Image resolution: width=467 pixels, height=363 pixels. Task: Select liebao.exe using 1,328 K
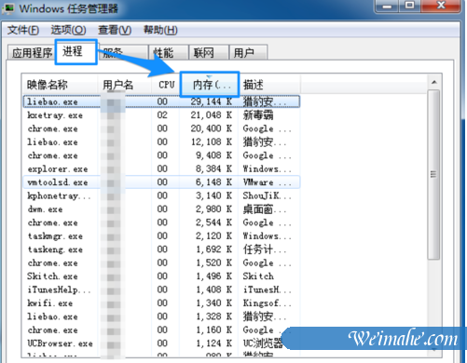point(161,316)
